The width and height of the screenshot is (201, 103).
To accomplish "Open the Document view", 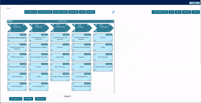I will [x=186, y=12].
